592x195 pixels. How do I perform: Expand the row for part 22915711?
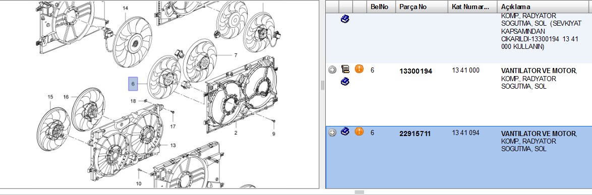pos(332,133)
